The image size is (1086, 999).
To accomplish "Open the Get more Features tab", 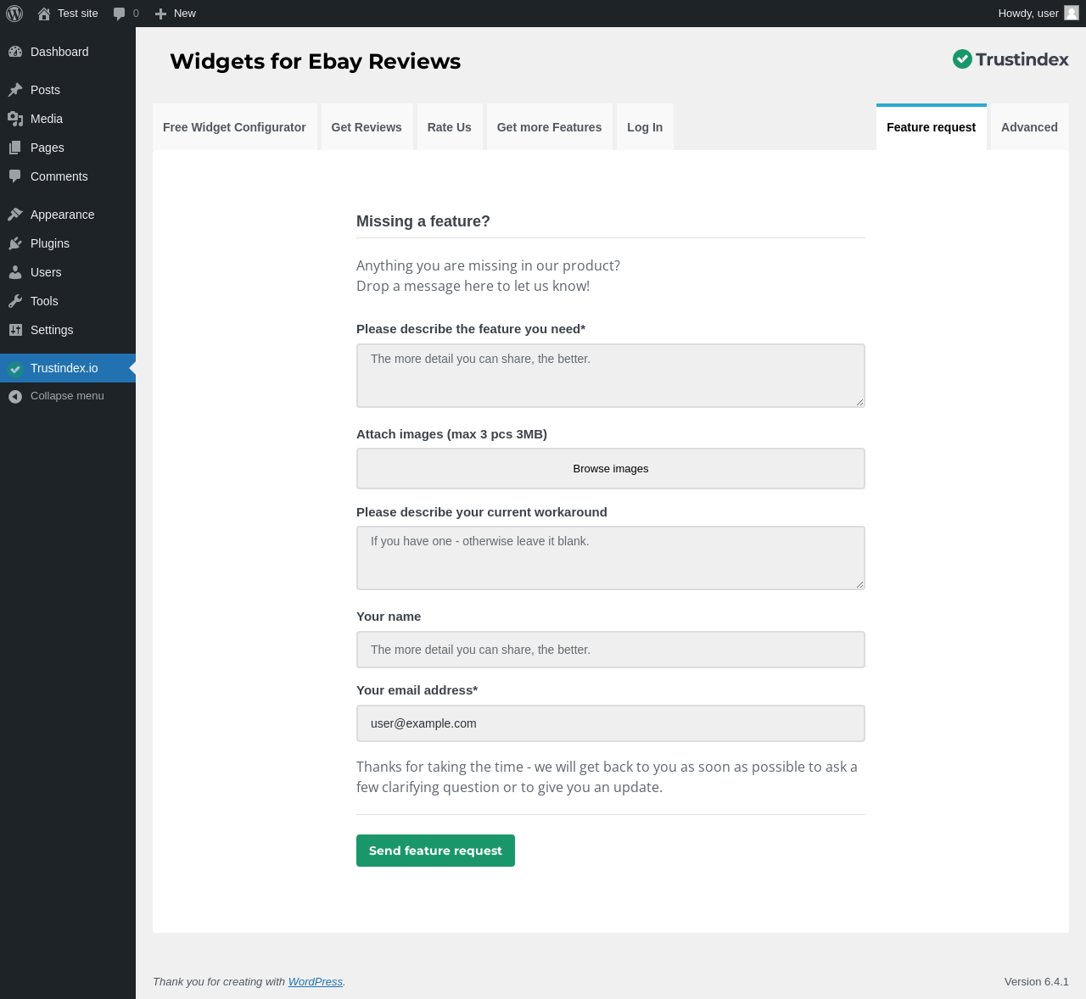I will 549,127.
